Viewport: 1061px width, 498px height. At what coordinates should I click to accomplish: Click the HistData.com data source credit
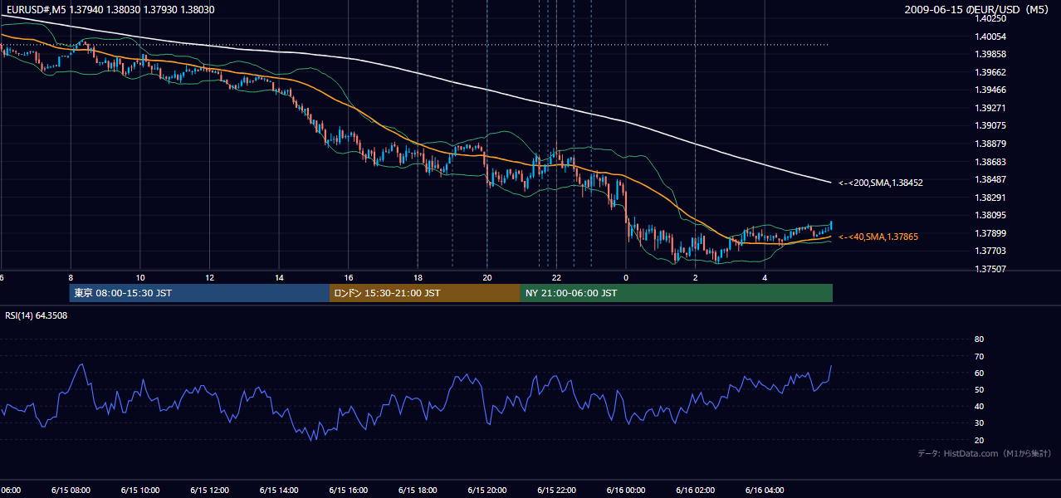click(x=985, y=453)
